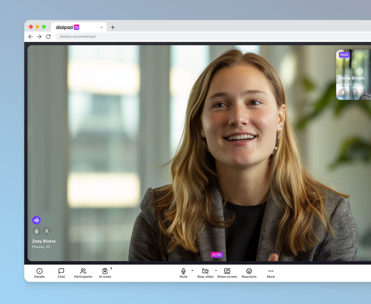Open a new browser tab
Image resolution: width=371 pixels, height=304 pixels.
tap(113, 27)
